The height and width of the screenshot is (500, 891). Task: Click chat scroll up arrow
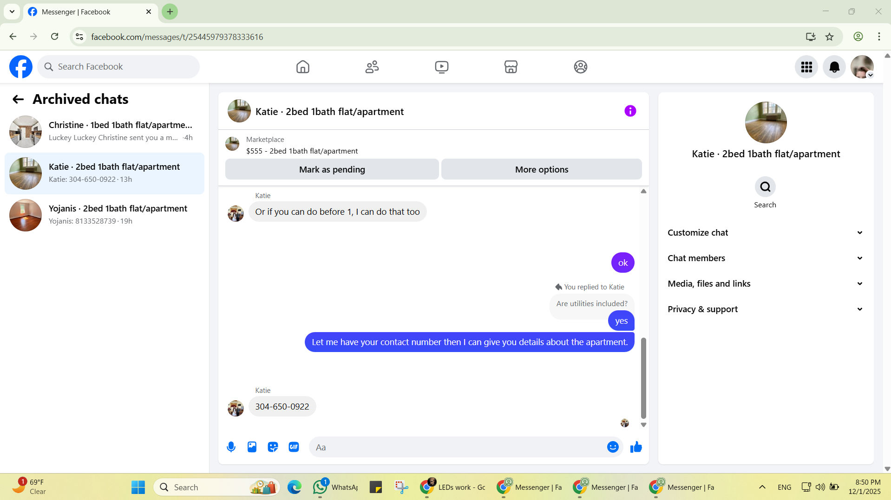click(643, 191)
